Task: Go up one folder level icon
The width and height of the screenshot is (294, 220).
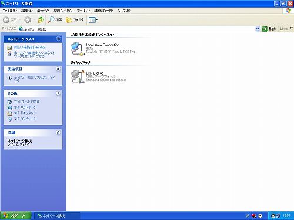Action: point(41,19)
